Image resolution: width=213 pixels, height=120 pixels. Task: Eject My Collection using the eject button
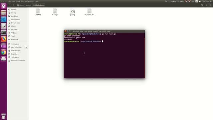point(26,47)
